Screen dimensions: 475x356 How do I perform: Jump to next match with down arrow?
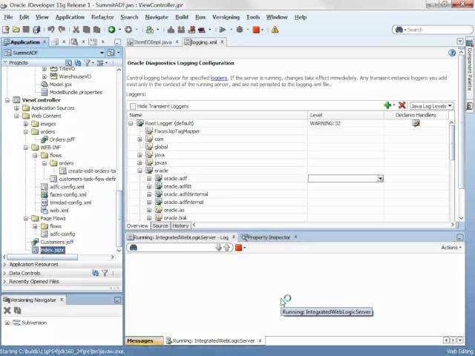coord(219,248)
